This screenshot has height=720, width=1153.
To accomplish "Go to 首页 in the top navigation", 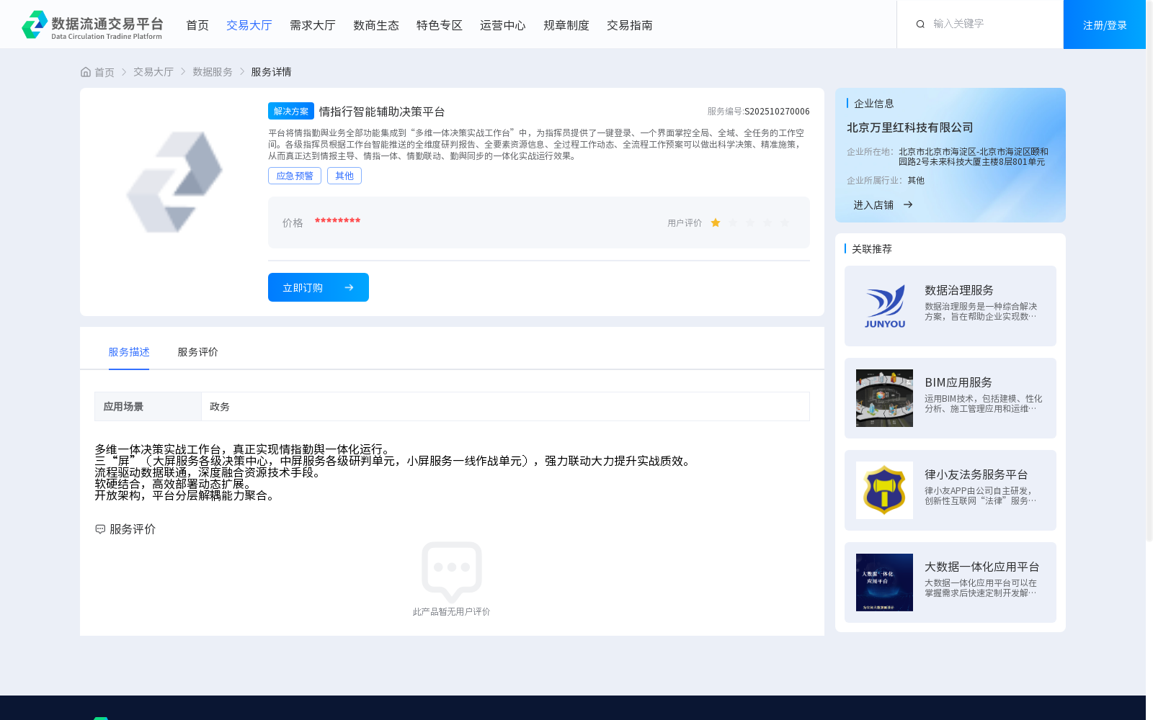I will (x=197, y=25).
